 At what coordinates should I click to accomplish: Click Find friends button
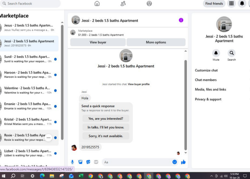(x=214, y=4)
